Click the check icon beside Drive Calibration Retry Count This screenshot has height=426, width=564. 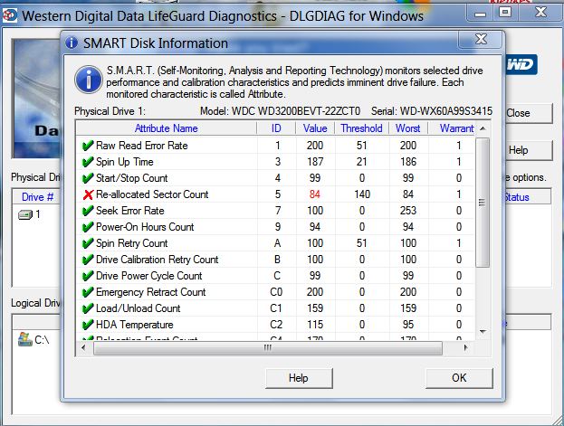coord(88,260)
